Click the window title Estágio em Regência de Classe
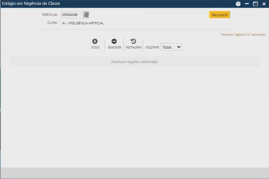269x179 pixels. click(31, 3)
